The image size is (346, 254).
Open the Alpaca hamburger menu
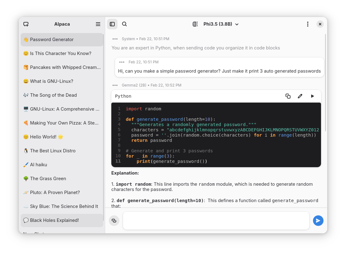pos(98,24)
